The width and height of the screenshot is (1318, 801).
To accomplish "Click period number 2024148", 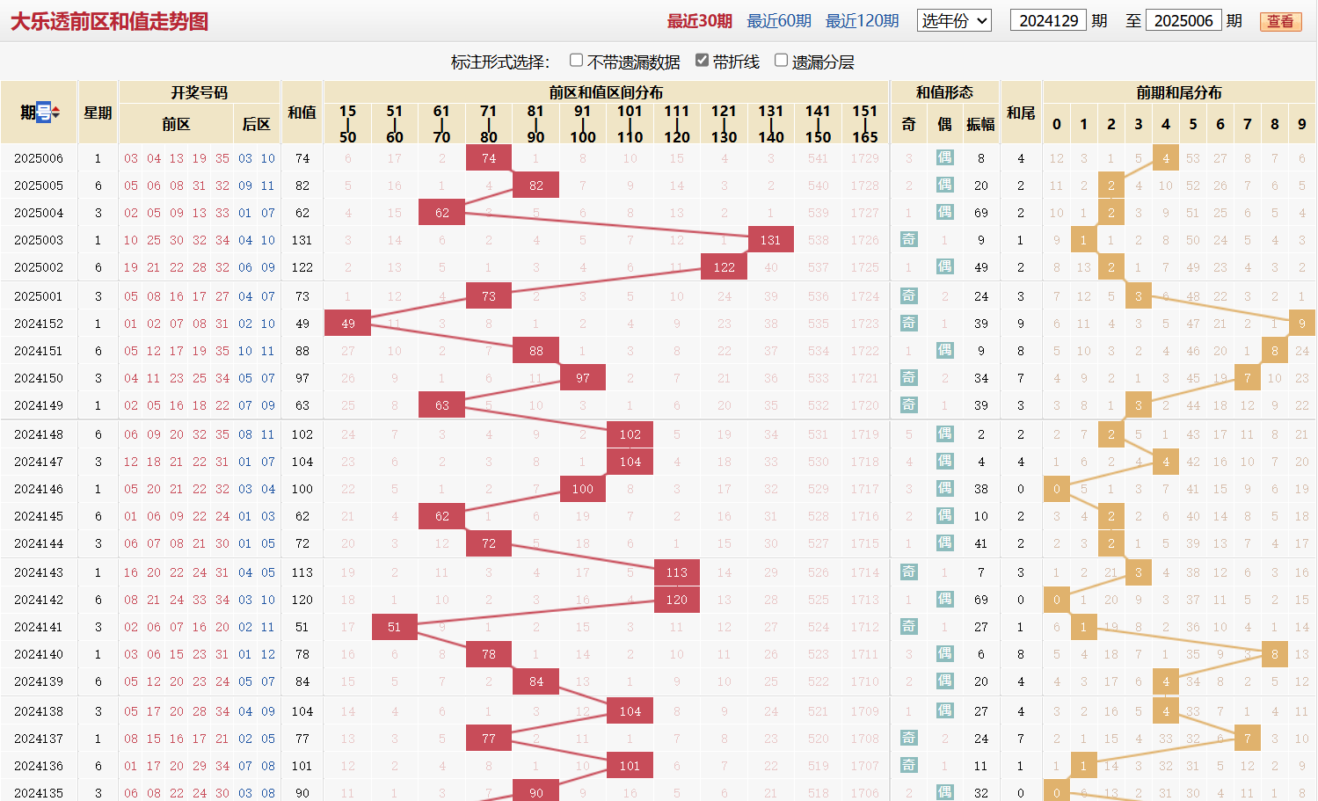I will pos(39,434).
